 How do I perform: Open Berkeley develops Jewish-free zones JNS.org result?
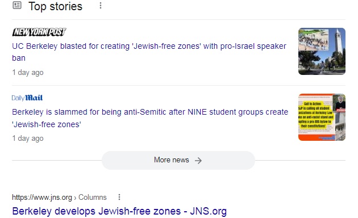pyautogui.click(x=119, y=211)
